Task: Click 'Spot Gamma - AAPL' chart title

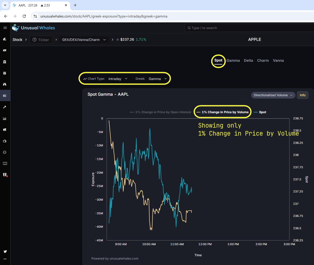Action: point(108,94)
